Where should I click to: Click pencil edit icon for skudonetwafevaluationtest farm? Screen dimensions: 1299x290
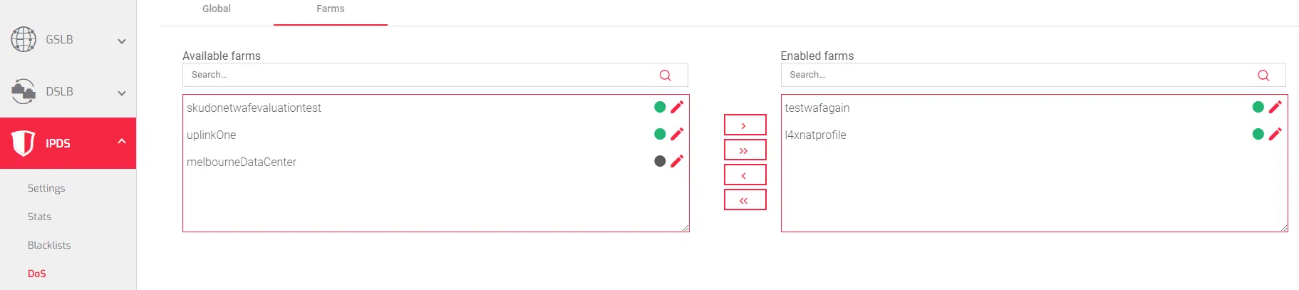[677, 107]
